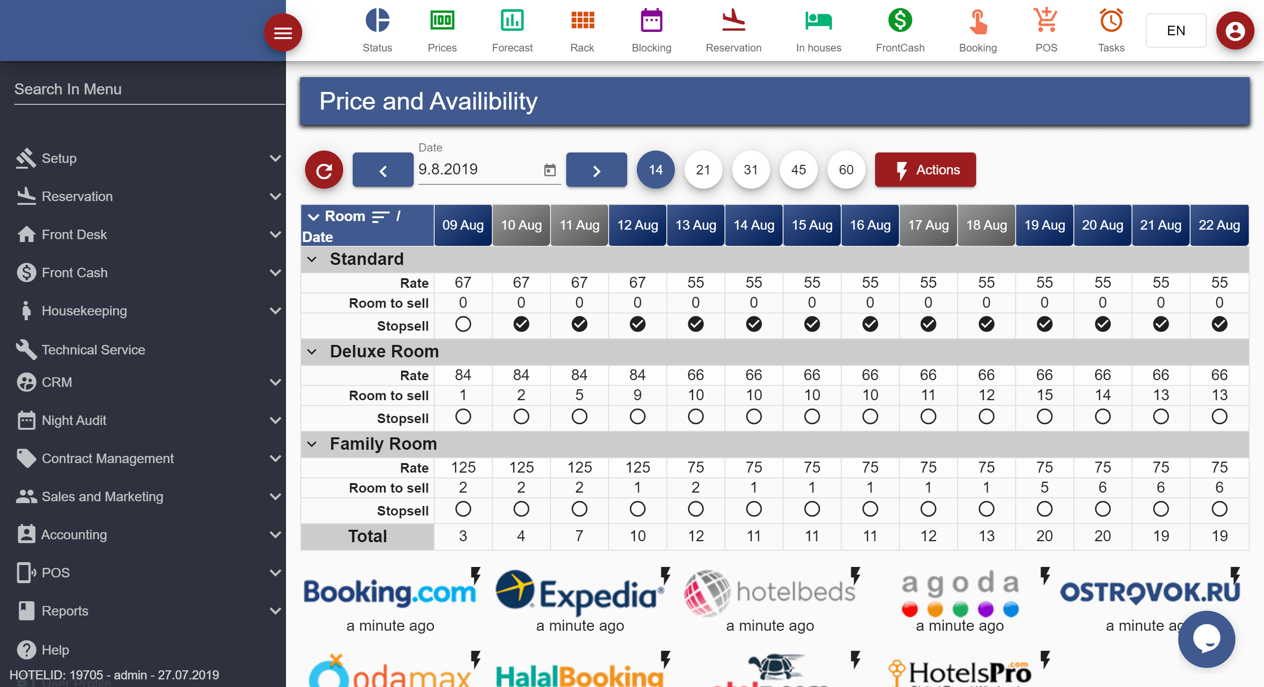Collapse the Standard room group
Screen dimensions: 1264x687
point(312,259)
